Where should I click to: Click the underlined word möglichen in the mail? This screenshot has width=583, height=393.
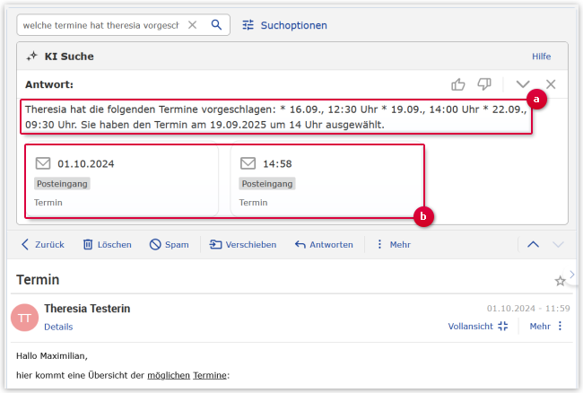click(169, 376)
